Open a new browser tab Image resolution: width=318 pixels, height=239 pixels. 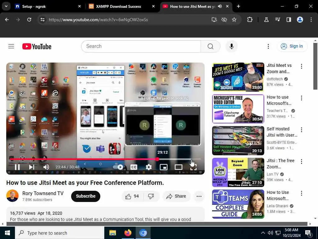pos(238,6)
